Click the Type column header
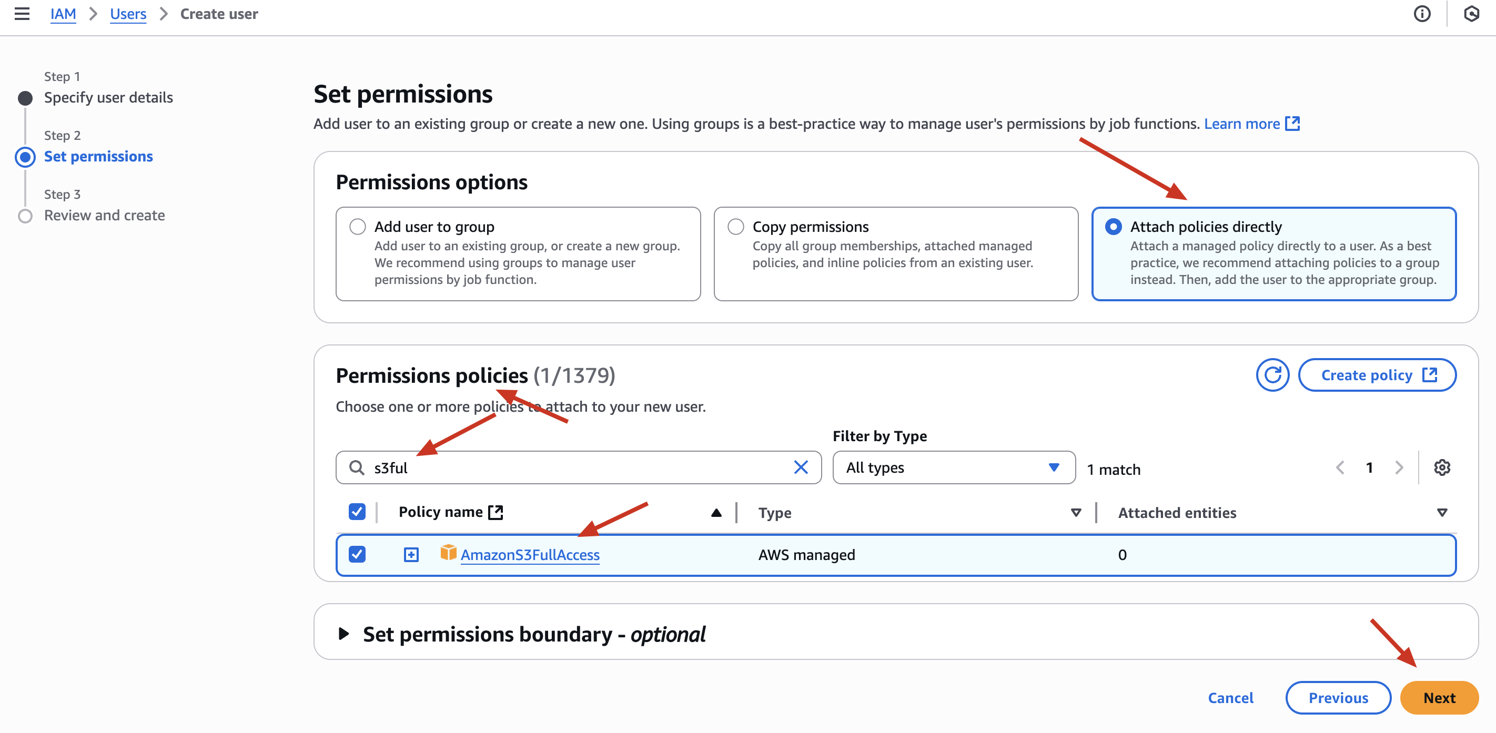Screen dimensions: 1496x733 (x=775, y=513)
